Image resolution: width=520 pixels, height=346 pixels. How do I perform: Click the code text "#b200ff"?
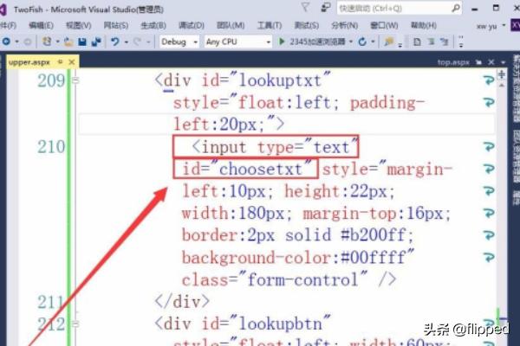coord(373,235)
